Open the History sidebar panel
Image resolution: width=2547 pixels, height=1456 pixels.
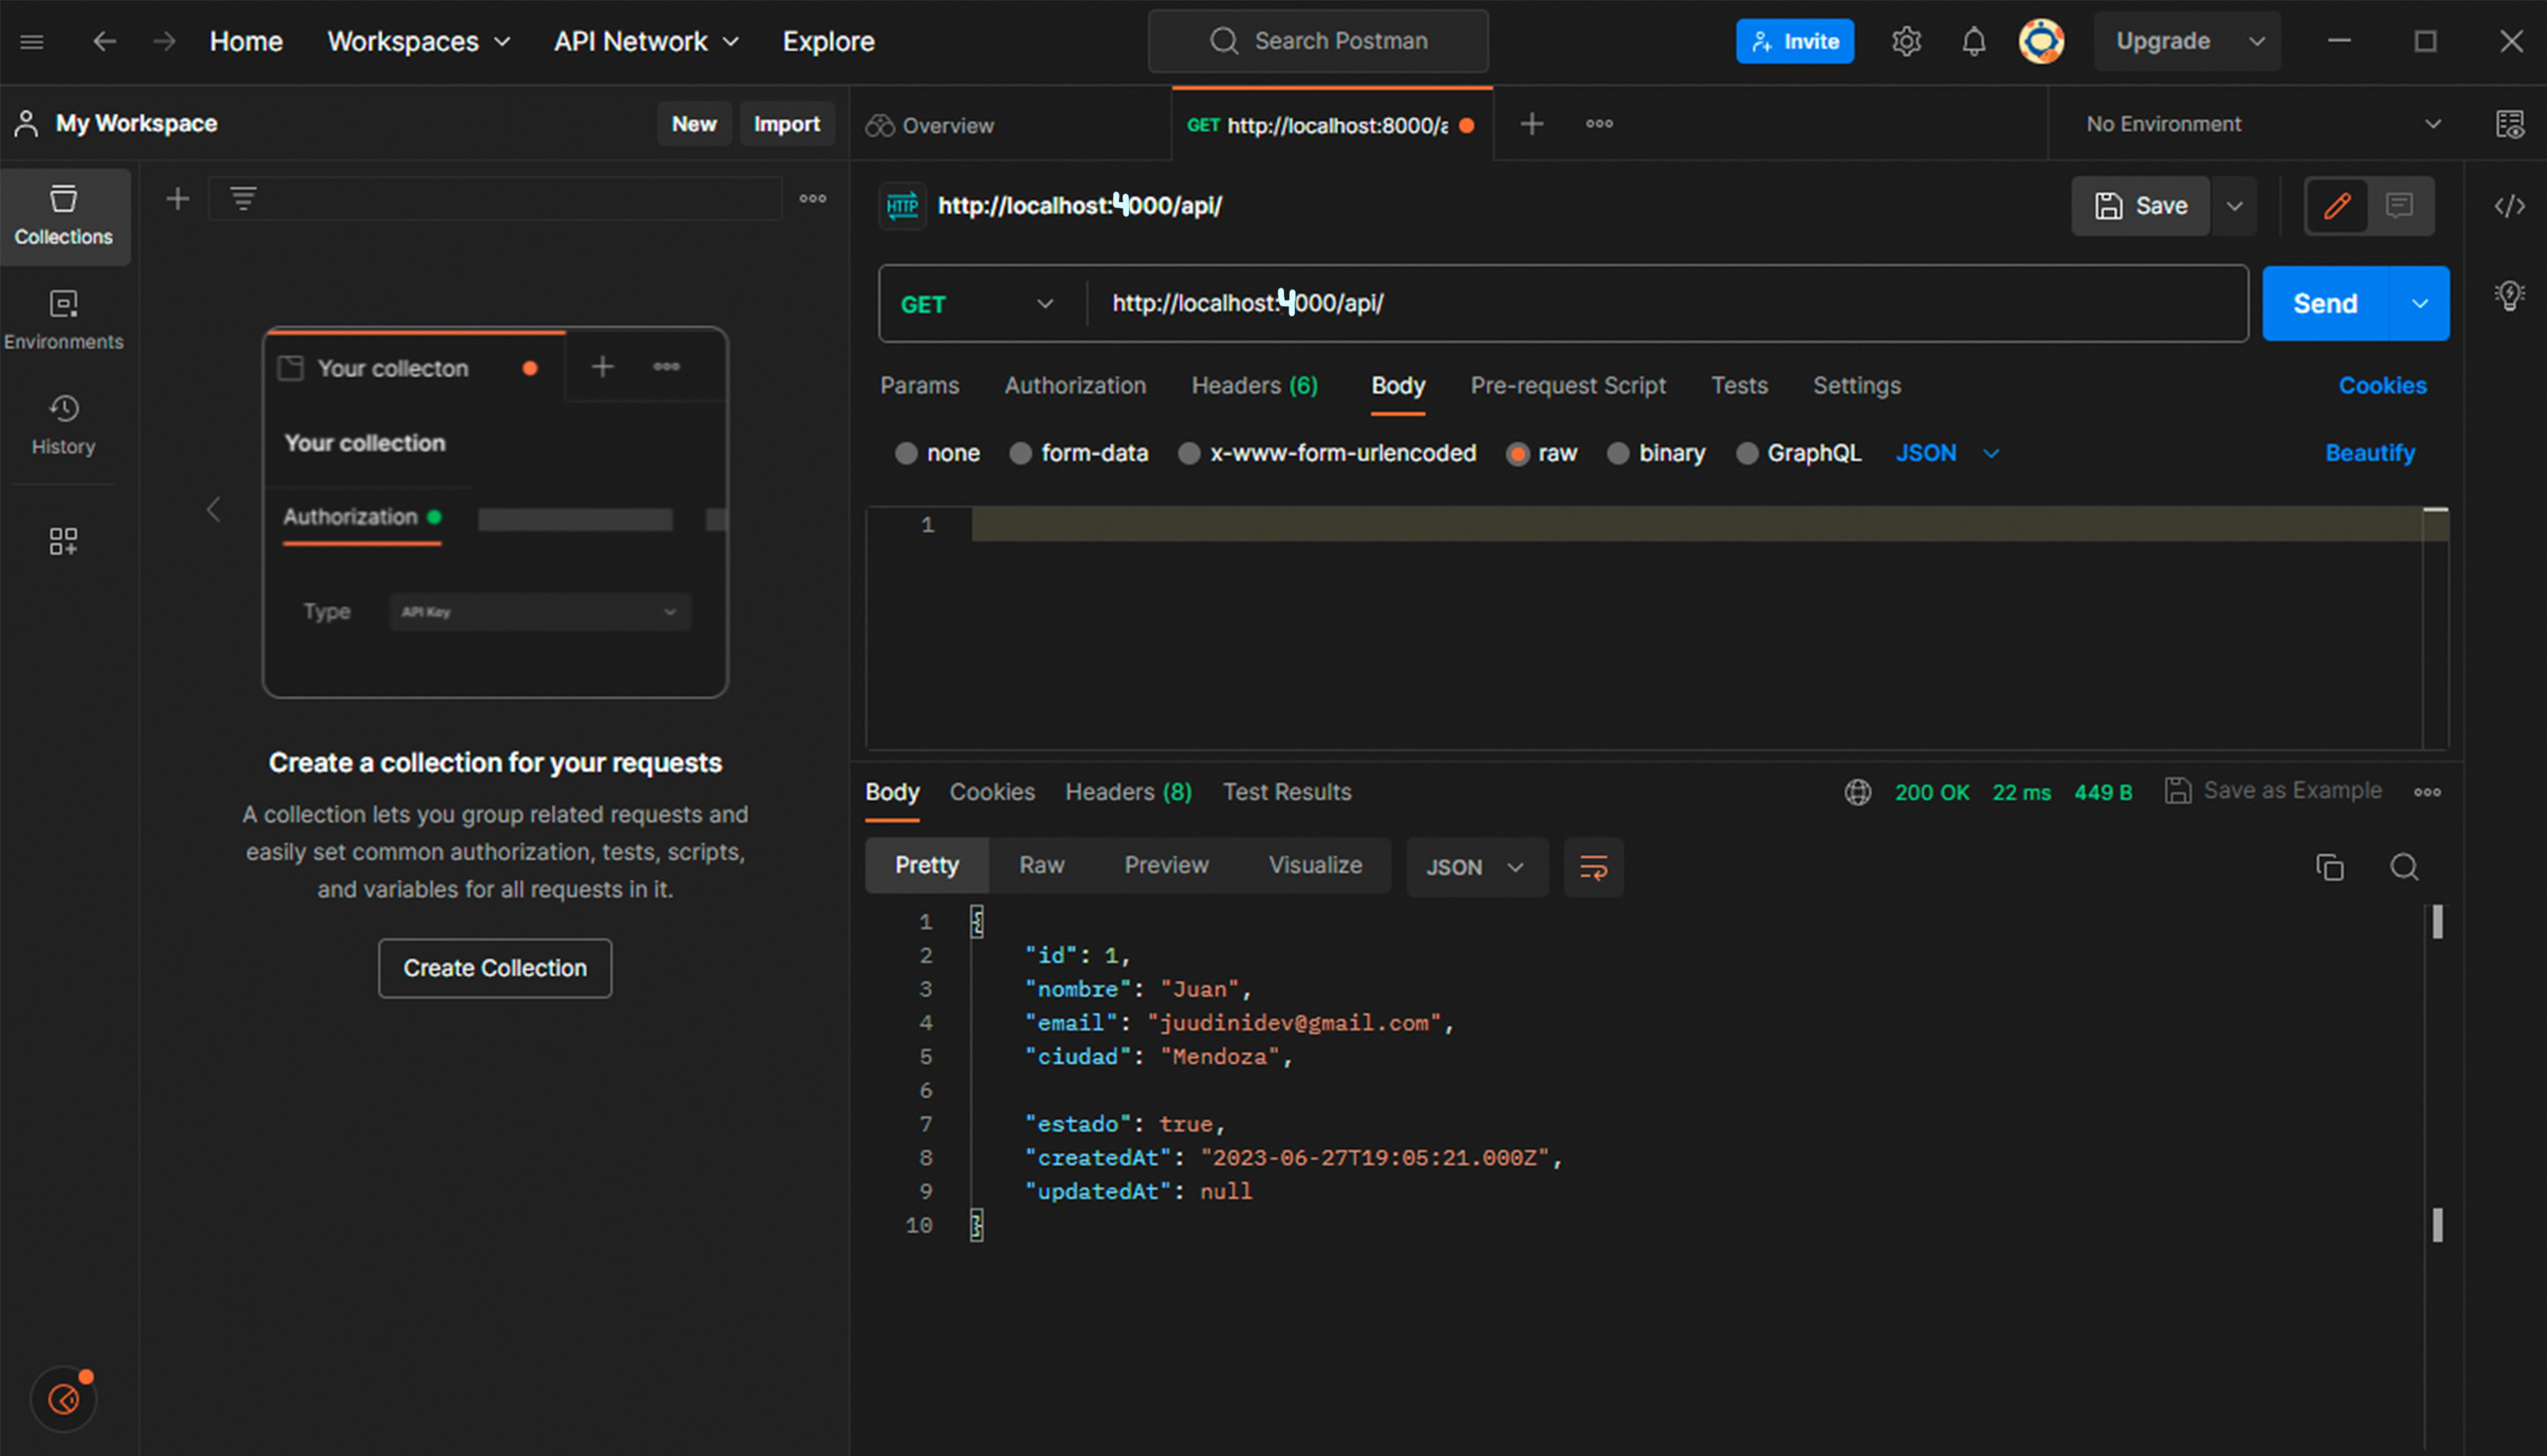(x=63, y=424)
